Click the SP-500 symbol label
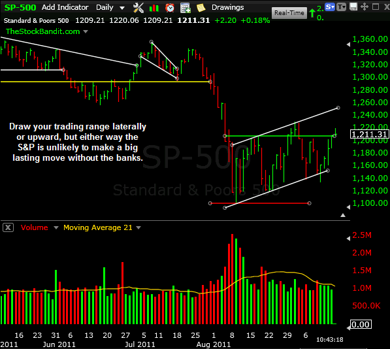Screen dimensions: 390x349 pyautogui.click(x=20, y=8)
